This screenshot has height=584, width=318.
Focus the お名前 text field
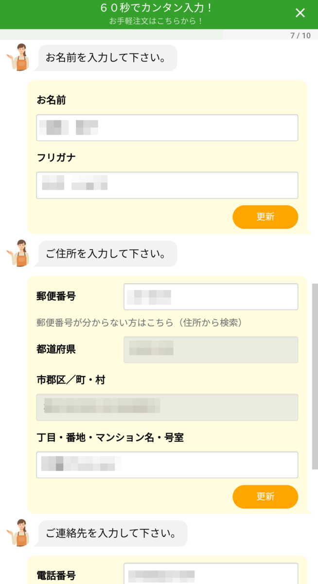click(167, 128)
